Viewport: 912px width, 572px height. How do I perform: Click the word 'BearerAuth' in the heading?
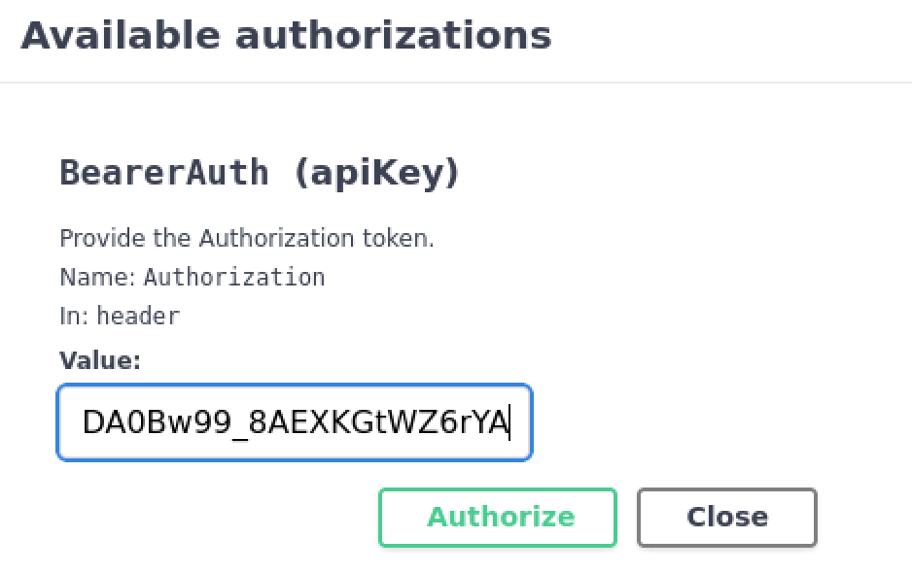click(x=164, y=173)
